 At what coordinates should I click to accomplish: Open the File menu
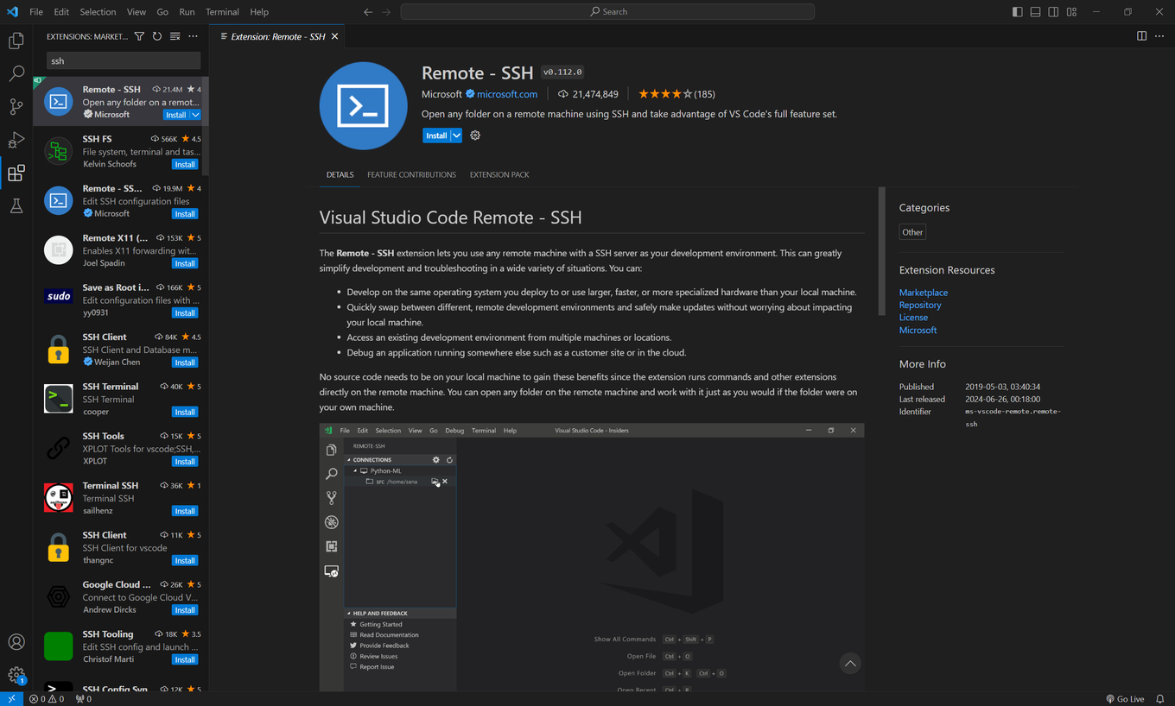[x=36, y=12]
